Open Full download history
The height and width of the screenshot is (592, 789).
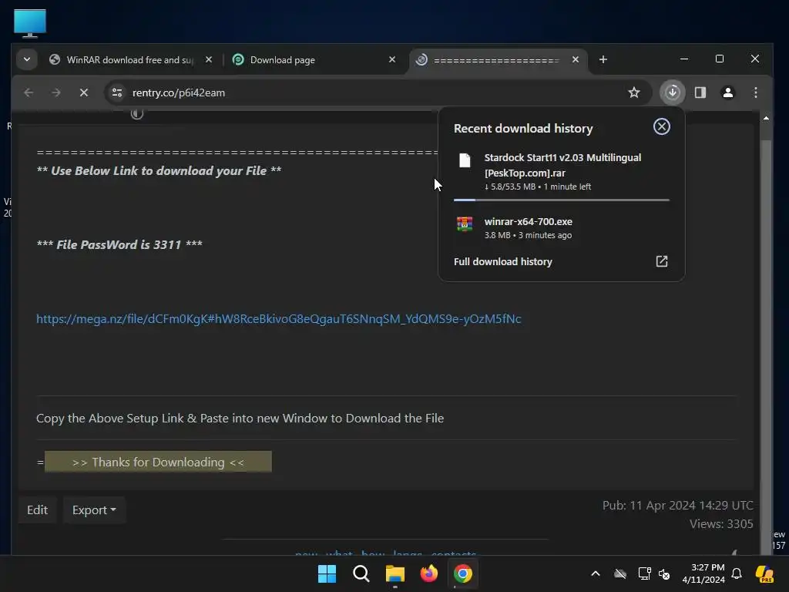(502, 262)
